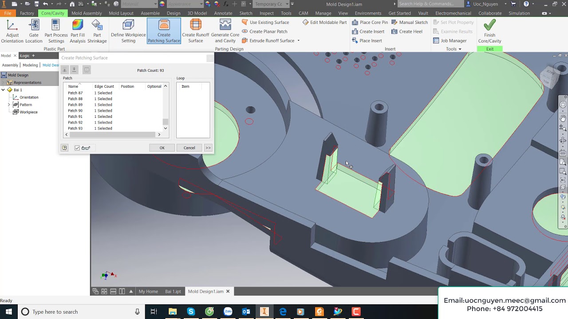Open File Explorer from the taskbar

pyautogui.click(x=173, y=312)
